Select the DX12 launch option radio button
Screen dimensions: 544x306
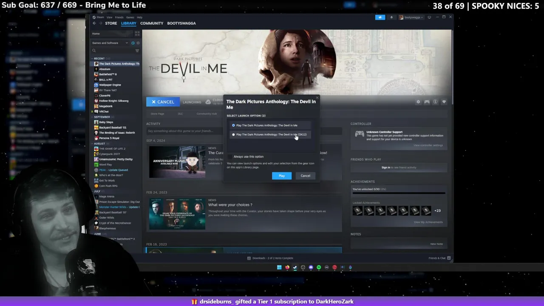pos(233,134)
